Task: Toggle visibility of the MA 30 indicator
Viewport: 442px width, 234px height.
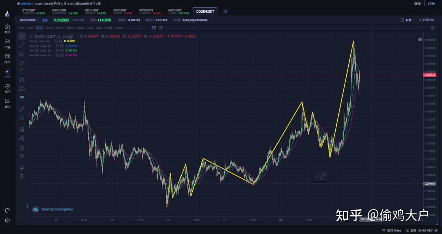Action: (57, 51)
